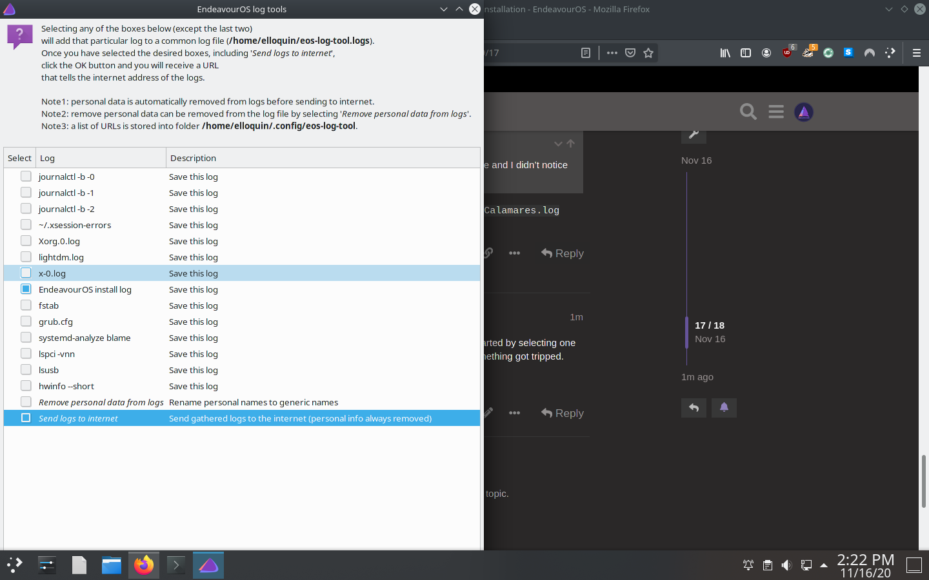Click the gray arch extension icon
The image size is (929, 580).
click(870, 53)
